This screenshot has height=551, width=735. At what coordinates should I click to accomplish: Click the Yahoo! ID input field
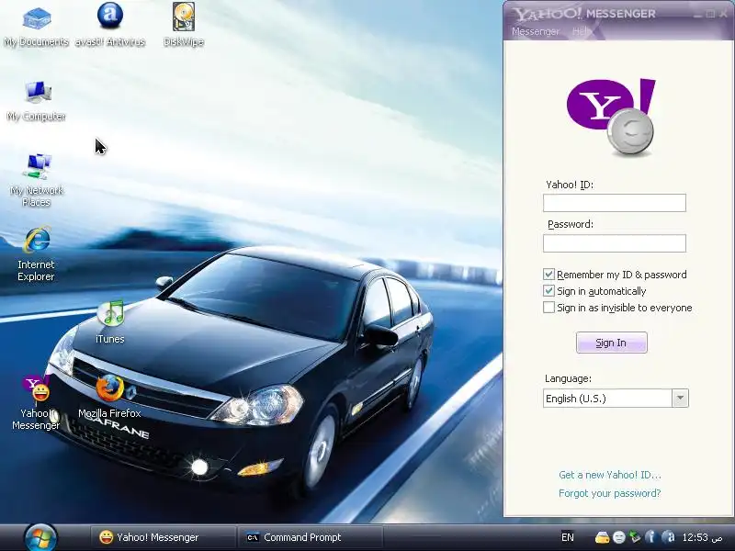(614, 203)
